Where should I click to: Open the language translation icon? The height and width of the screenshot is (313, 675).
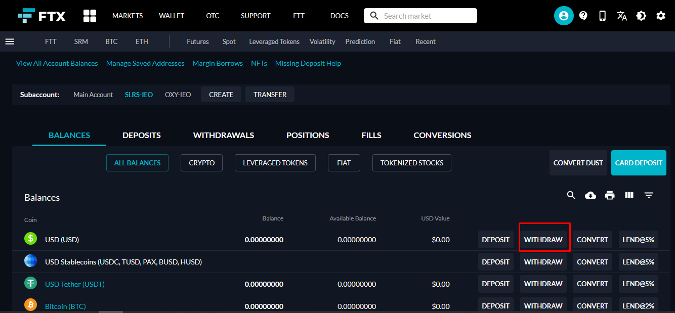point(622,16)
